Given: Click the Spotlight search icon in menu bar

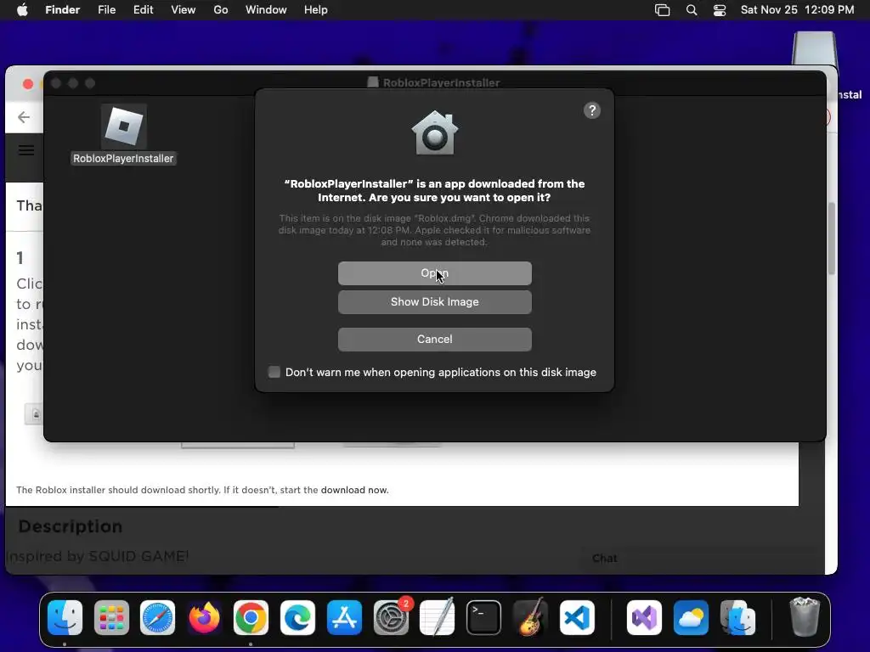Looking at the screenshot, I should [x=692, y=10].
